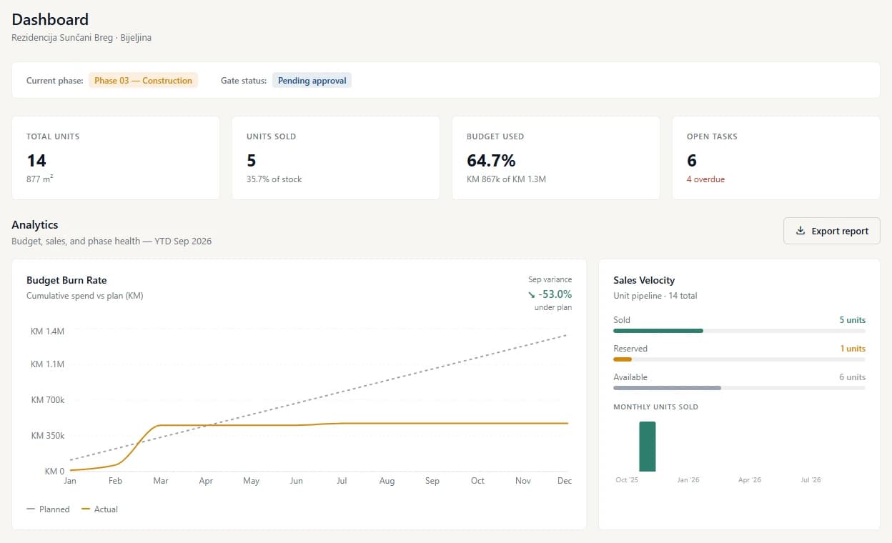
Task: Click the Monthly Units Sold heading
Action: tap(655, 407)
